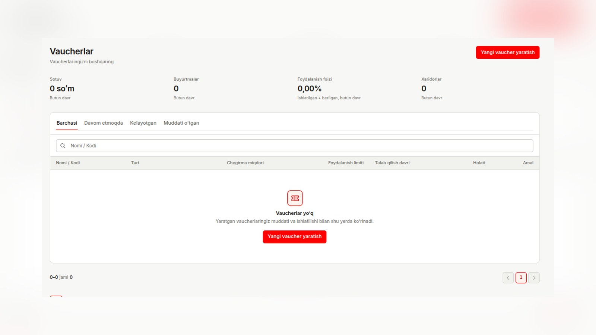This screenshot has width=596, height=335.
Task: Go to next page with right chevron
Action: click(x=534, y=278)
